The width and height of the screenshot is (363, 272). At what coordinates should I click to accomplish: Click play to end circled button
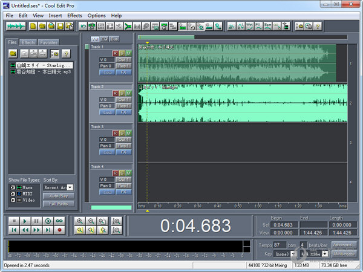(x=48, y=221)
